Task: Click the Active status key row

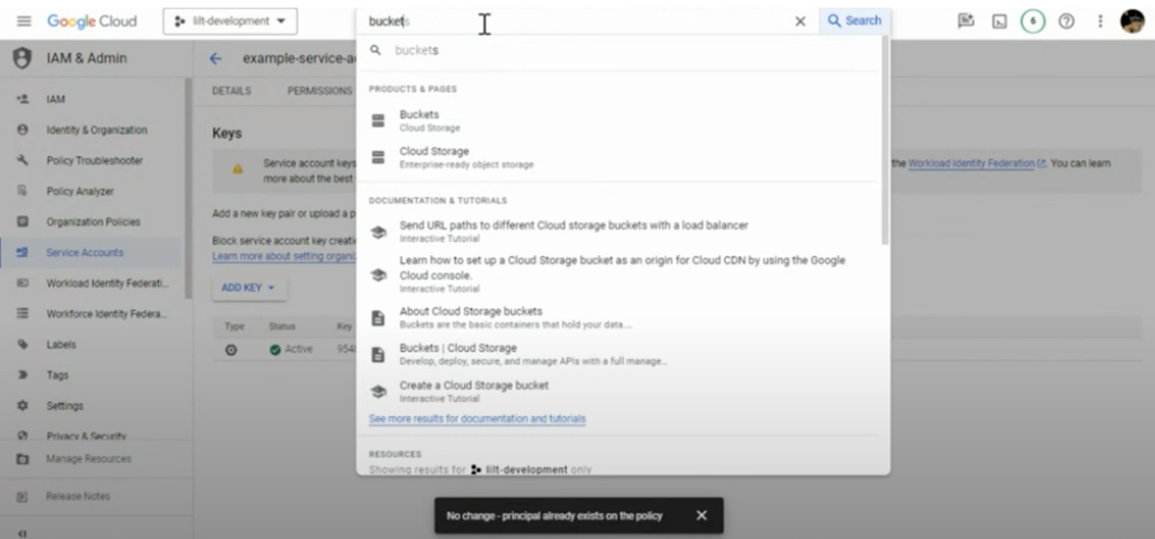Action: (x=677, y=349)
